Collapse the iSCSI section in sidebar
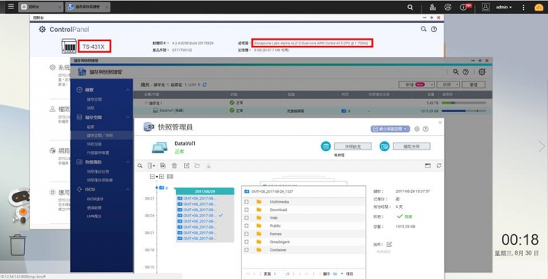 pos(128,189)
